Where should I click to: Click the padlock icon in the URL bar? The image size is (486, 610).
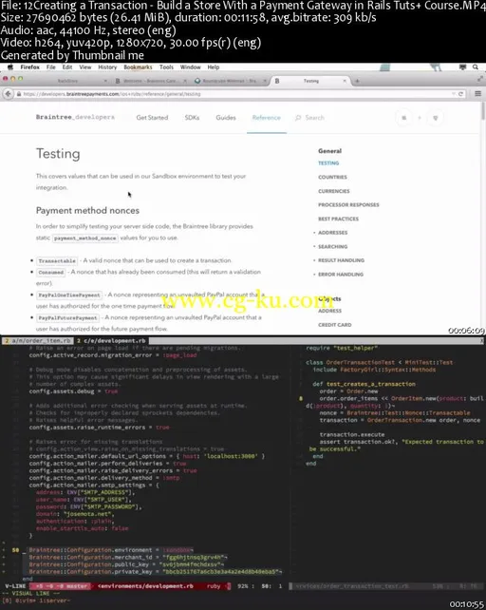tap(18, 94)
